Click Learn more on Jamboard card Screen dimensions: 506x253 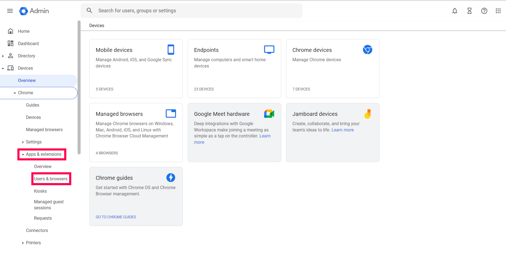click(x=343, y=130)
